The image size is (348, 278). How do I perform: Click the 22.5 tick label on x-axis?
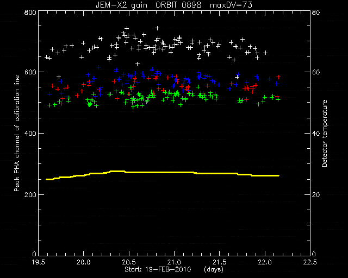(x=310, y=262)
